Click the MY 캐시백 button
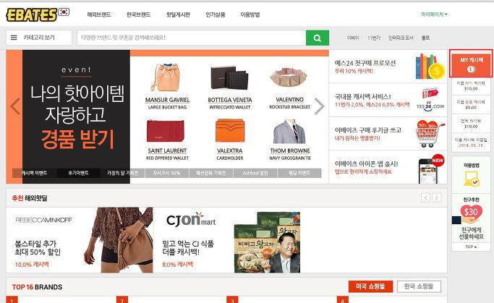 (471, 64)
